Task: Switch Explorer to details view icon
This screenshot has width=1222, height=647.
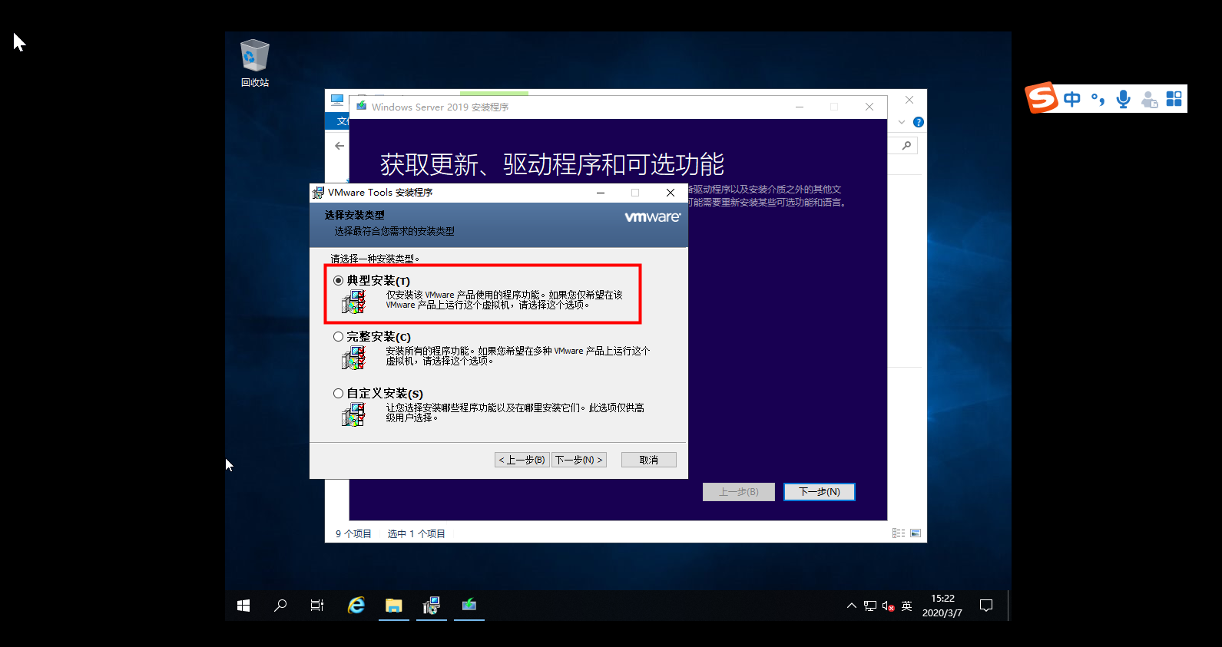Action: coord(899,533)
